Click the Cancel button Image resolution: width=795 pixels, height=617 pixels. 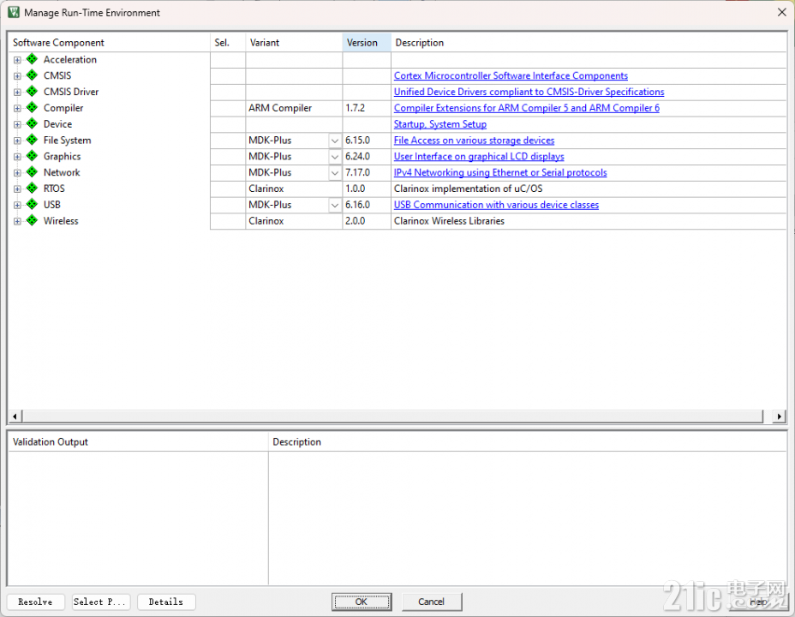[432, 602]
